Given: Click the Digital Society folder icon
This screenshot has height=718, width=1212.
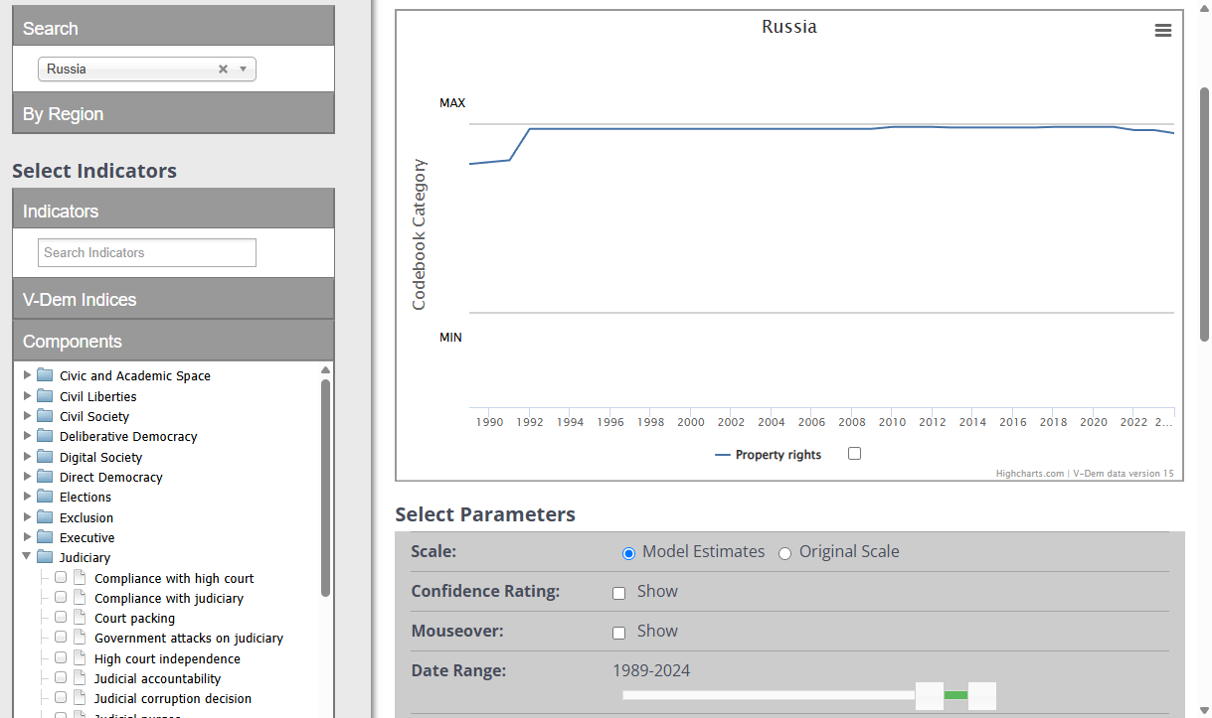Looking at the screenshot, I should [45, 457].
